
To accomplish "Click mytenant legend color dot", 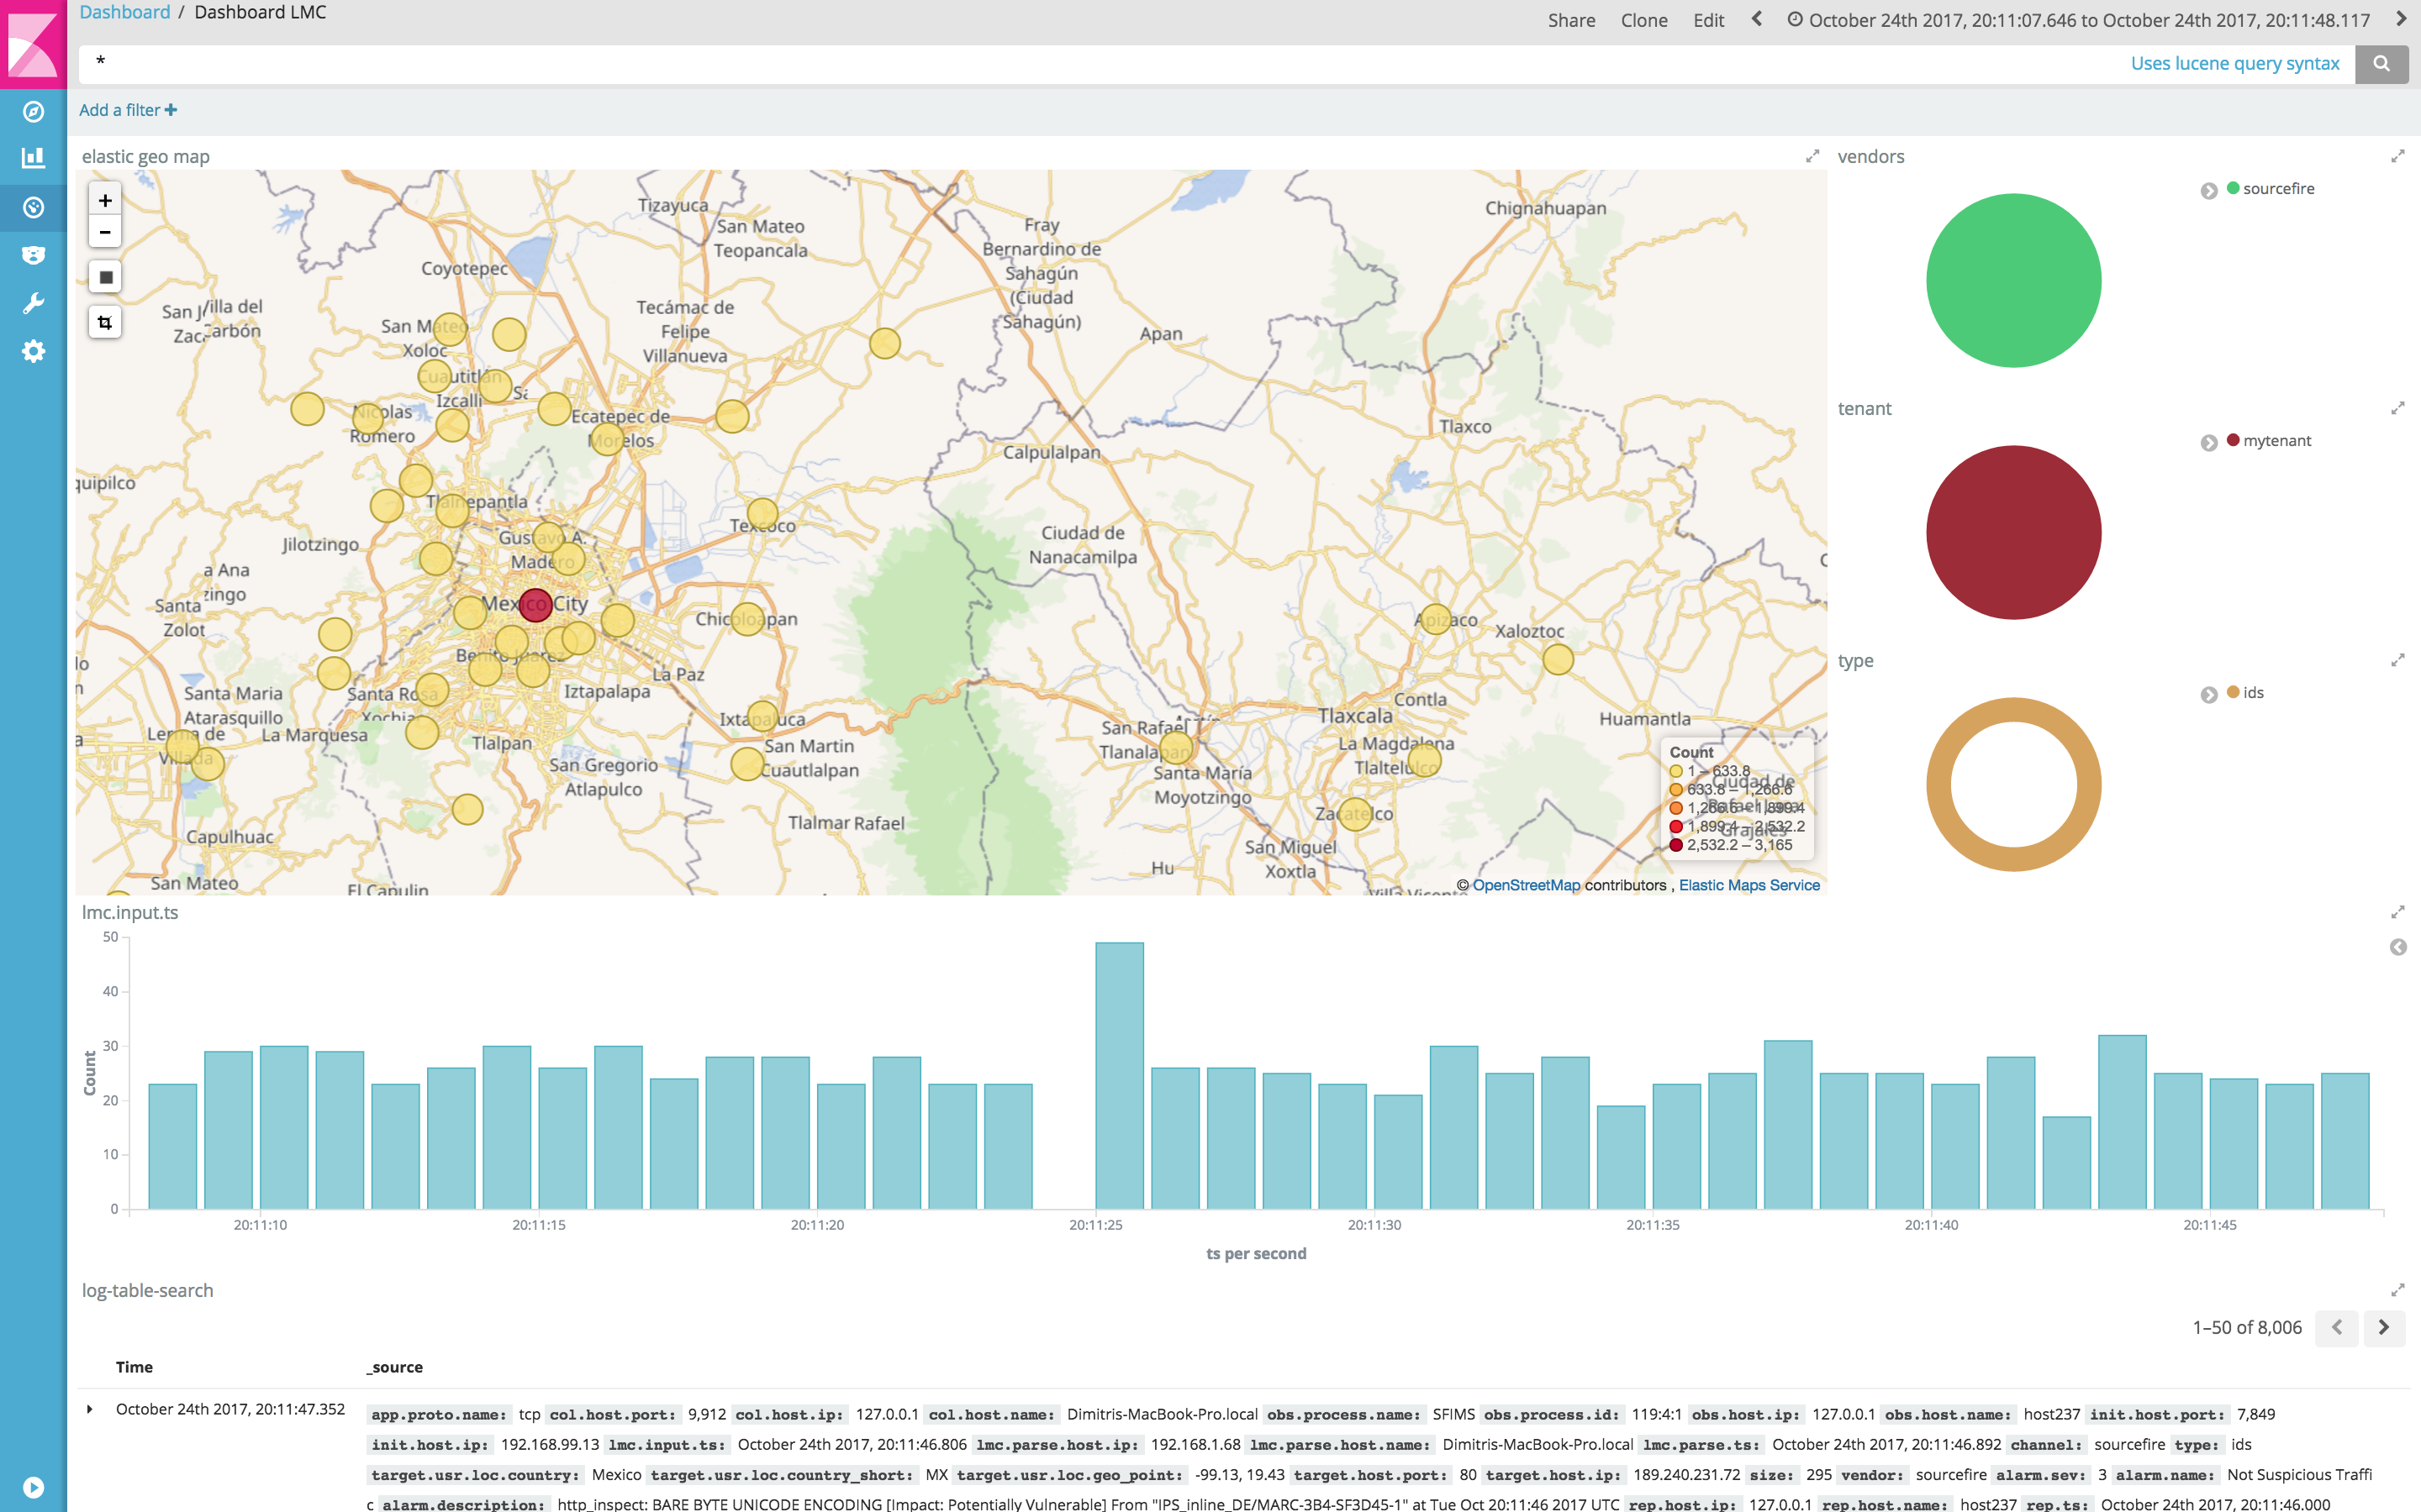I will pos(2233,440).
